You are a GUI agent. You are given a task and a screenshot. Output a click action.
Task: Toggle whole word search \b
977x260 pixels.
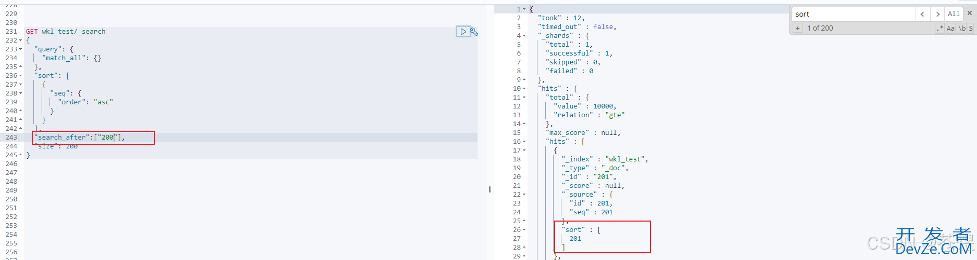[x=962, y=28]
